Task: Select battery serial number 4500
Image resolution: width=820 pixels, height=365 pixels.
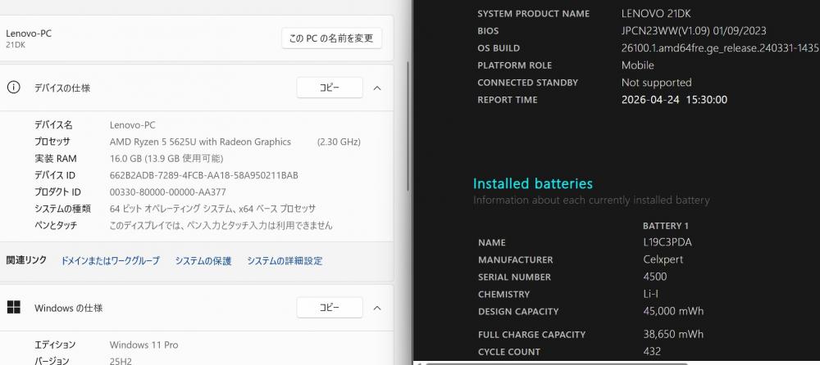Action: 654,277
